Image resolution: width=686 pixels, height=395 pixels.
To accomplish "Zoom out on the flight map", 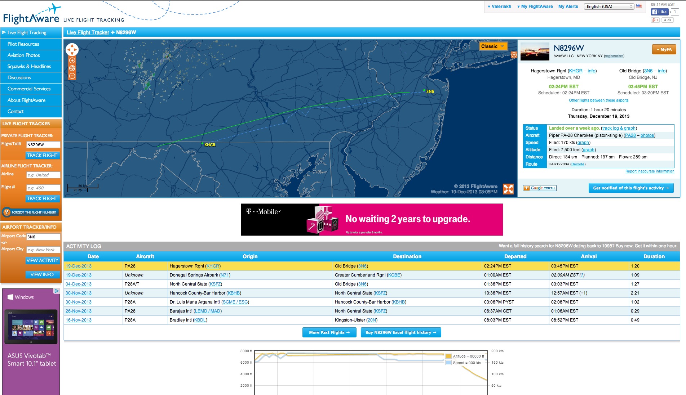I will click(72, 76).
